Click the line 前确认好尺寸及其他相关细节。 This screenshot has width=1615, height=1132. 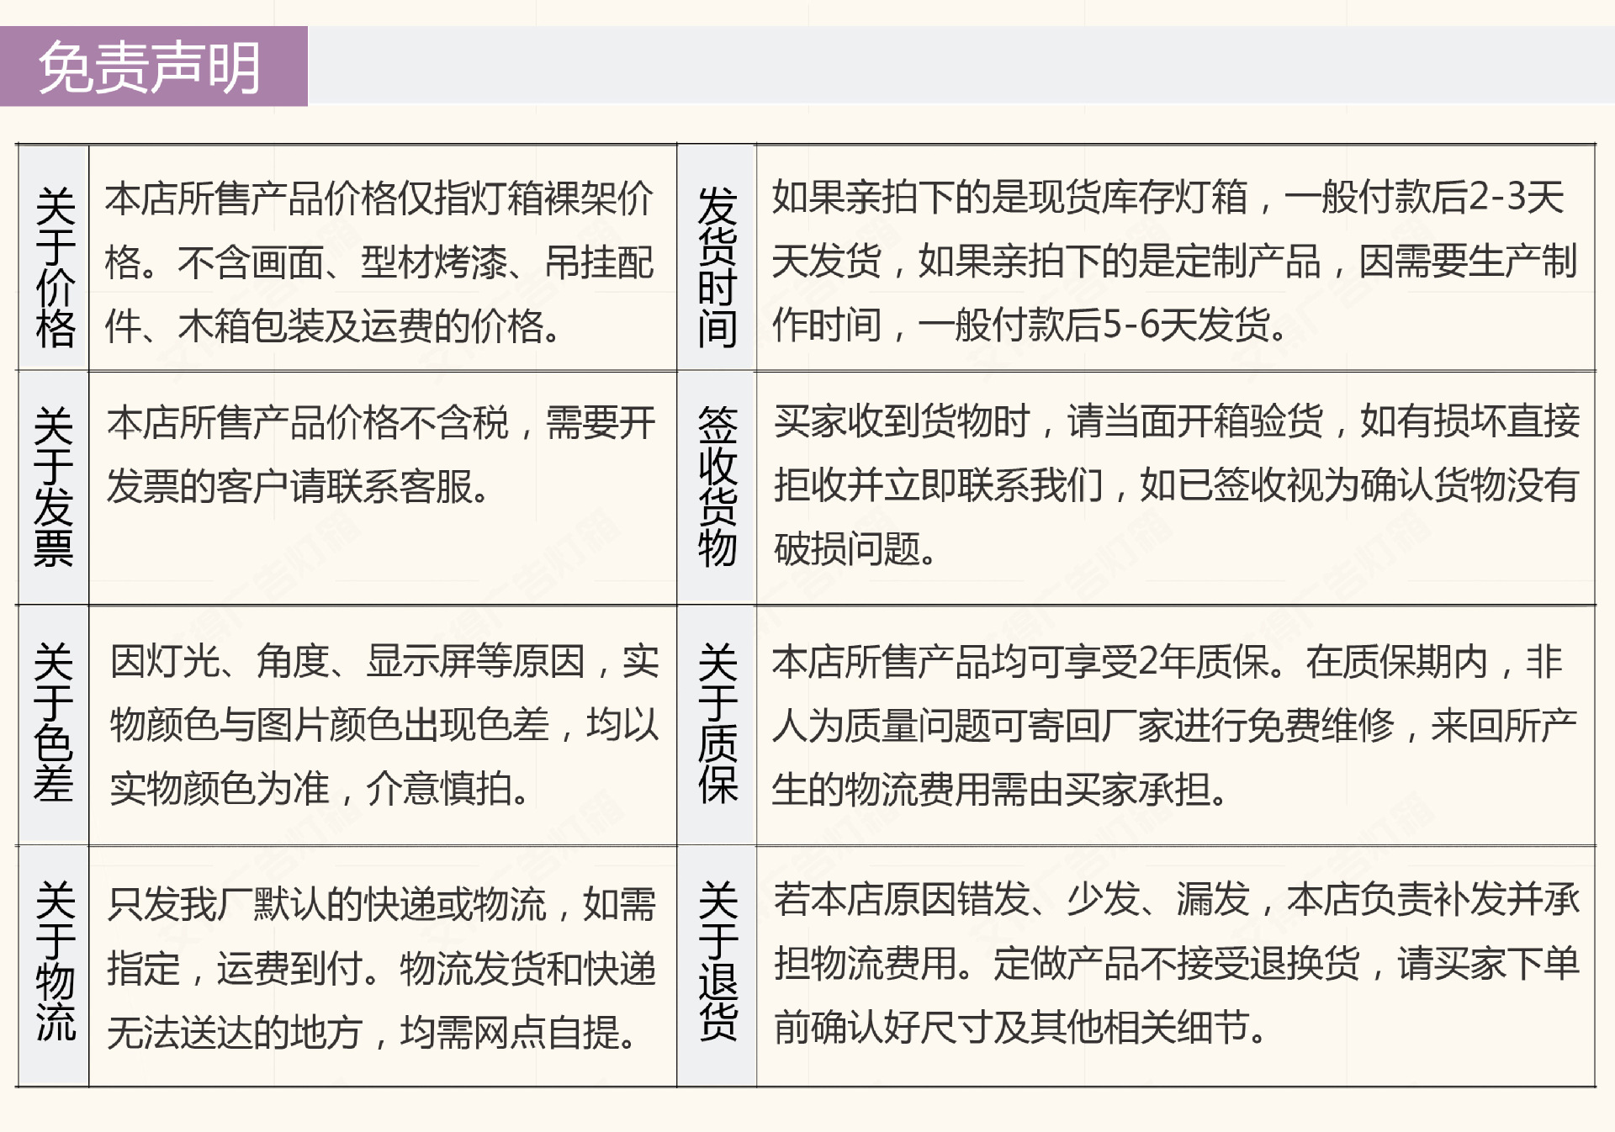pyautogui.click(x=1020, y=1026)
